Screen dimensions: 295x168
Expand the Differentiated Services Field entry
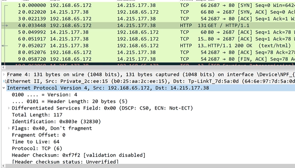(9, 108)
